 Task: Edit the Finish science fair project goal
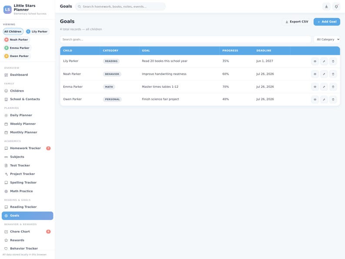[x=324, y=100]
